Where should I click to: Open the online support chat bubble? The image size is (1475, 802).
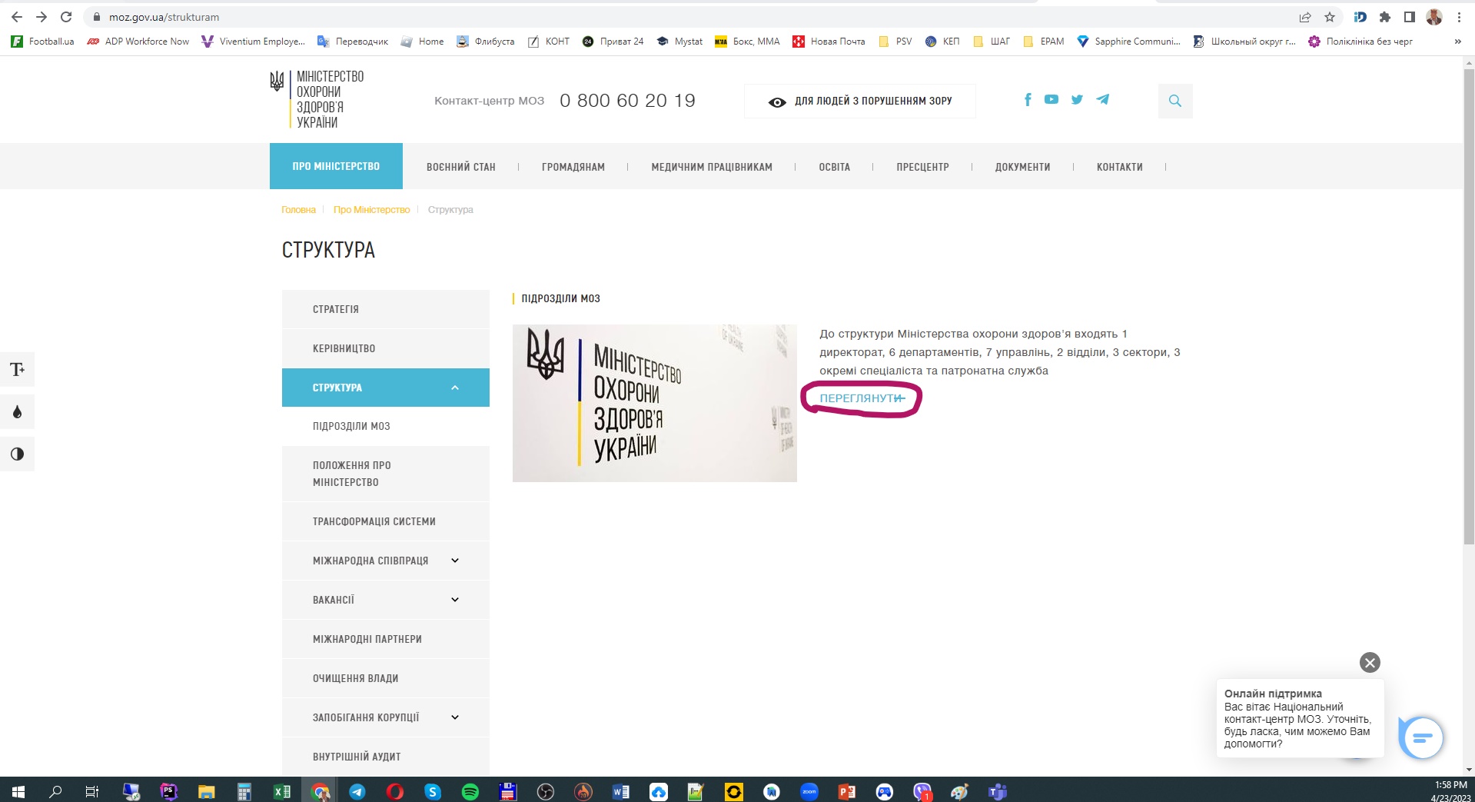[1421, 738]
